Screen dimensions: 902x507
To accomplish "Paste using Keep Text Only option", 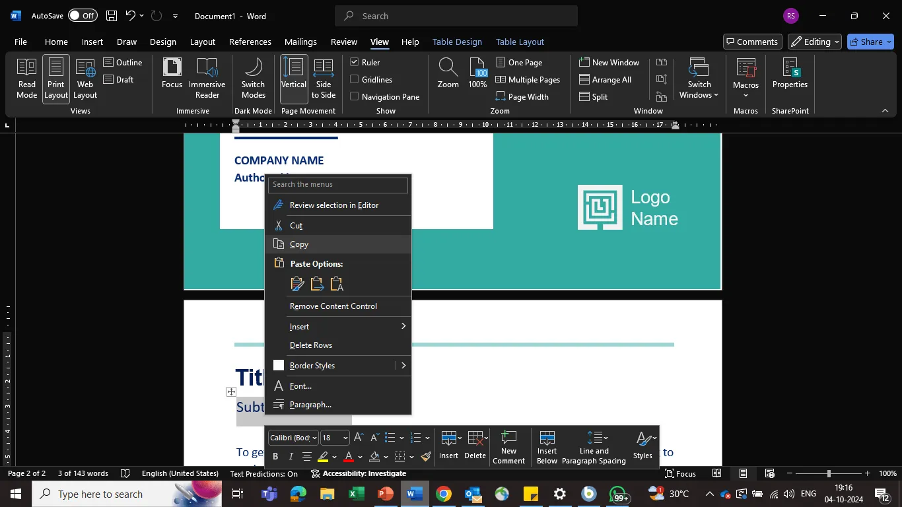I will pyautogui.click(x=337, y=284).
